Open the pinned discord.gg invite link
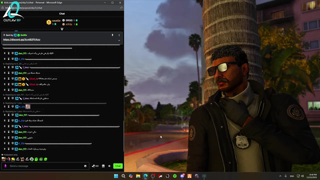This screenshot has width=320, height=180. tap(21, 39)
